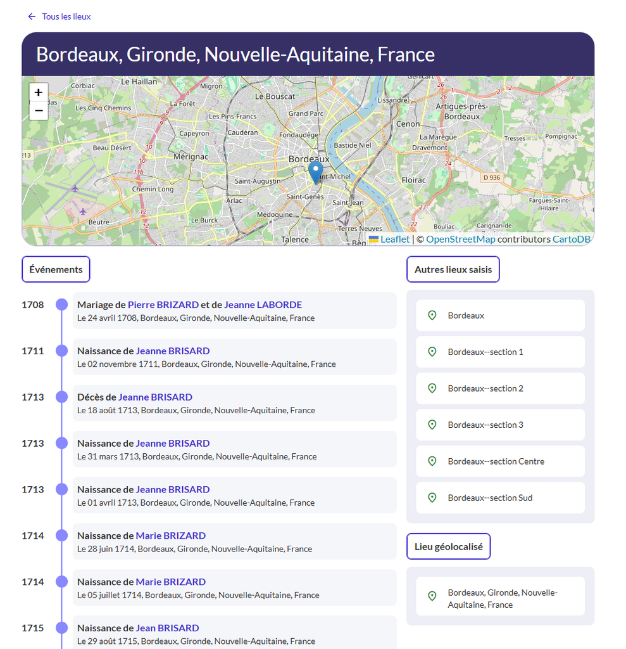
Task: Open the Événements tab
Action: pos(56,269)
